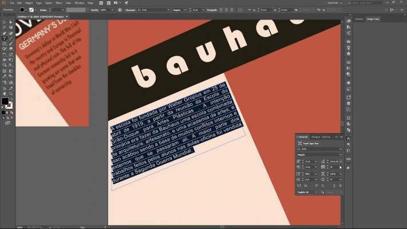Open Regular font style dropdown in control bar
Screen dimensions: 407x229
coord(185,10)
